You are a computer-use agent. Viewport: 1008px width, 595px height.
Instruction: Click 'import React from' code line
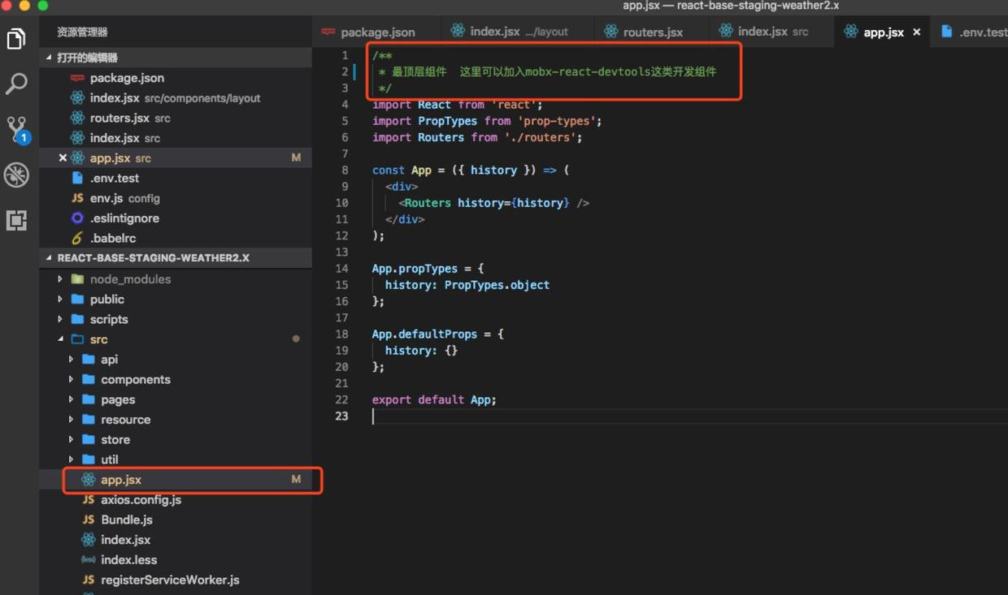457,105
